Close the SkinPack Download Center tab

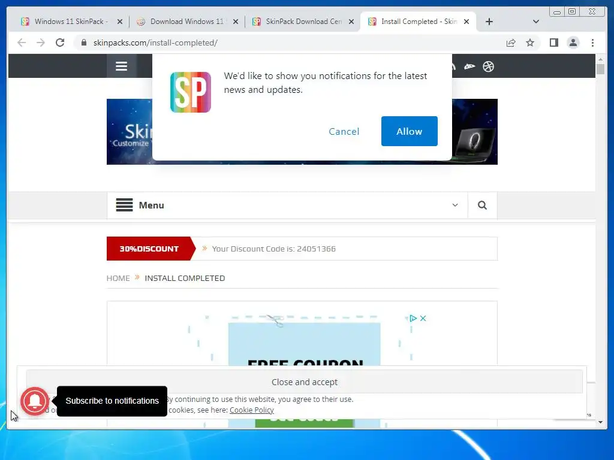click(351, 22)
